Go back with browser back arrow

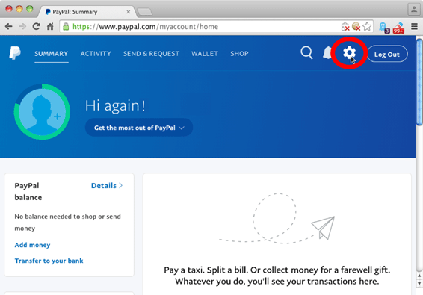click(x=9, y=26)
